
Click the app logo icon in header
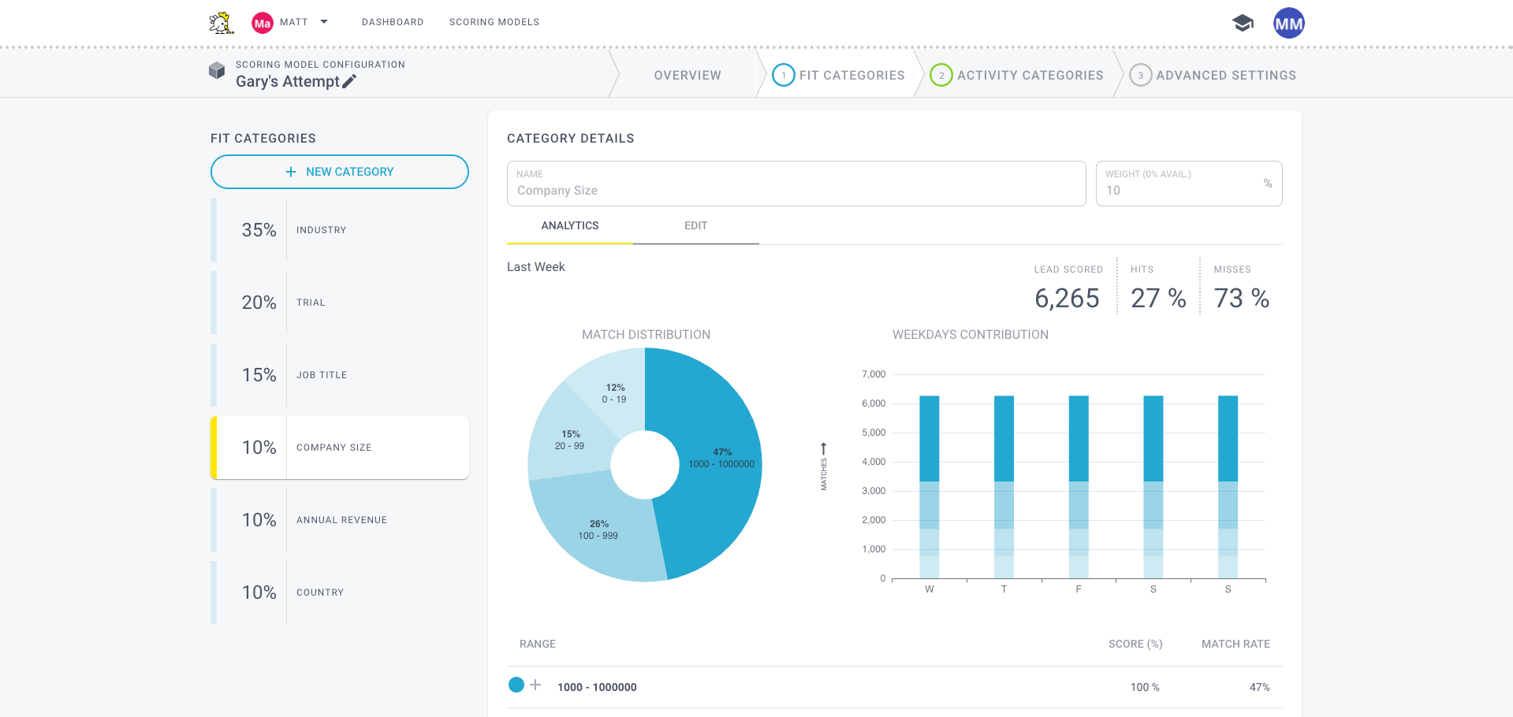[222, 23]
